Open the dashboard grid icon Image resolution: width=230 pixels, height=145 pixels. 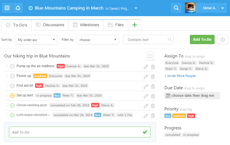[x=7, y=8]
